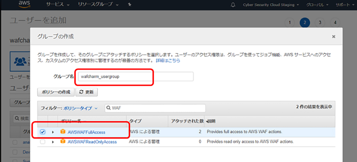The height and width of the screenshot is (162, 357).
Task: Expand the AWSWAFFullAccess policy row details
Action: click(53, 132)
